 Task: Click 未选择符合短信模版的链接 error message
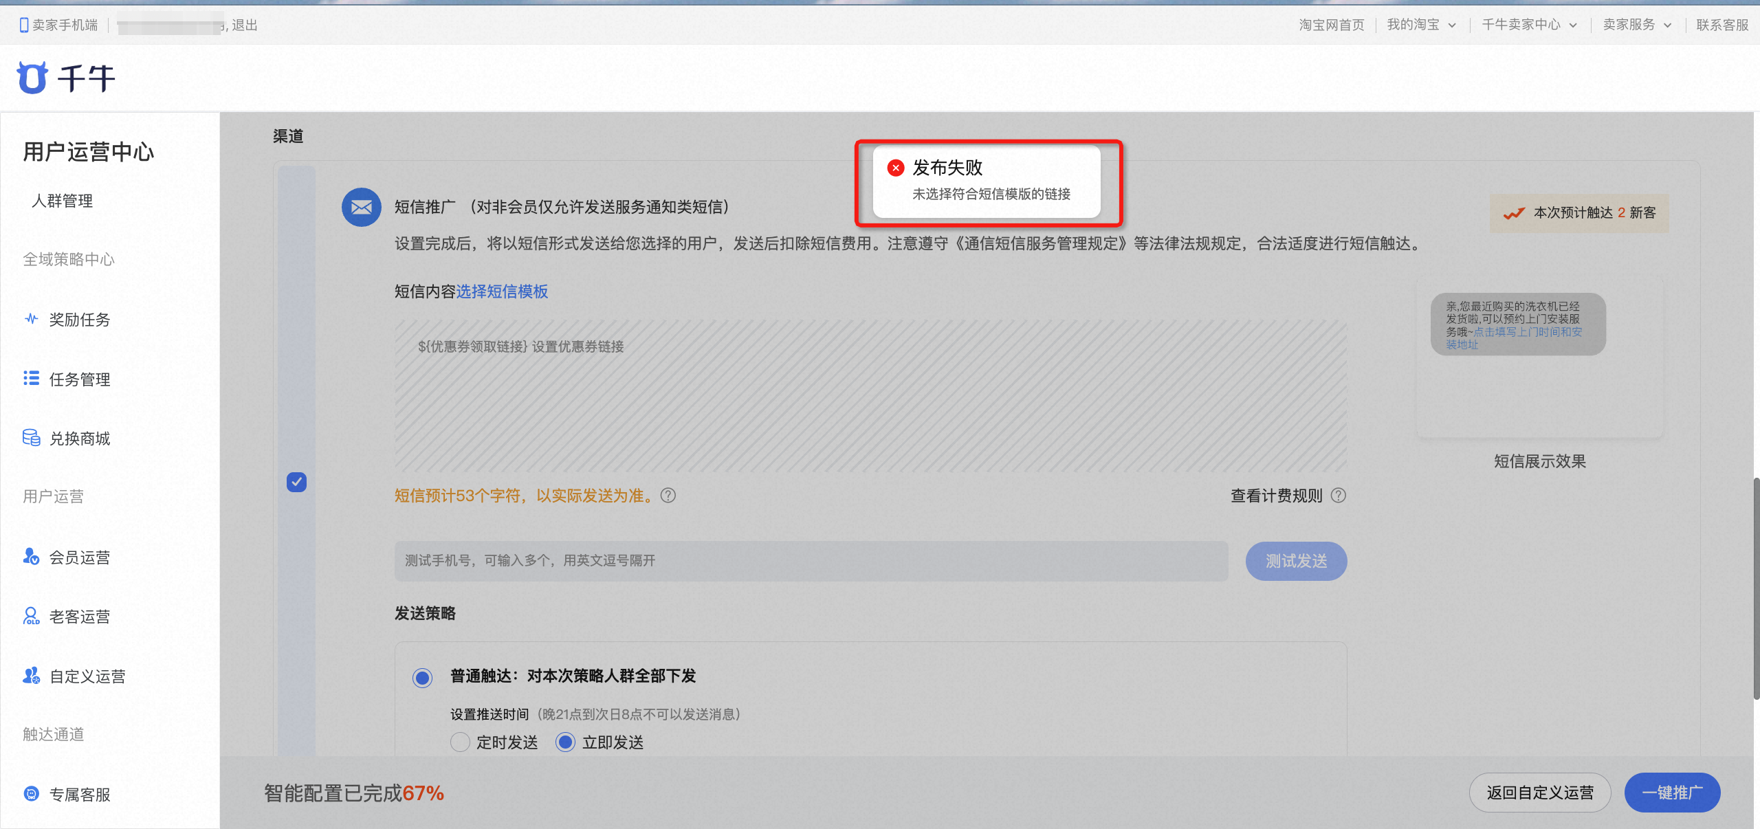click(x=991, y=194)
